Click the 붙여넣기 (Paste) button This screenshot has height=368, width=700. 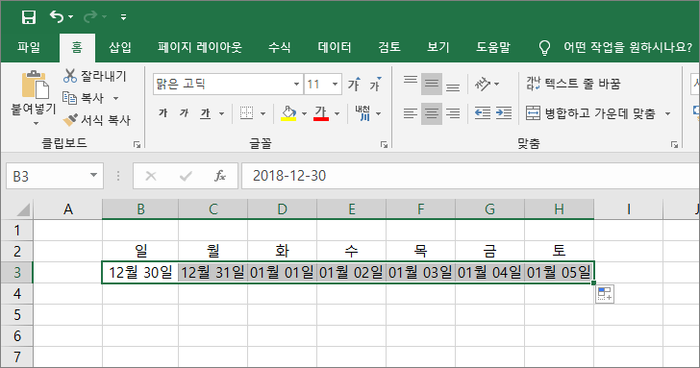[34, 98]
